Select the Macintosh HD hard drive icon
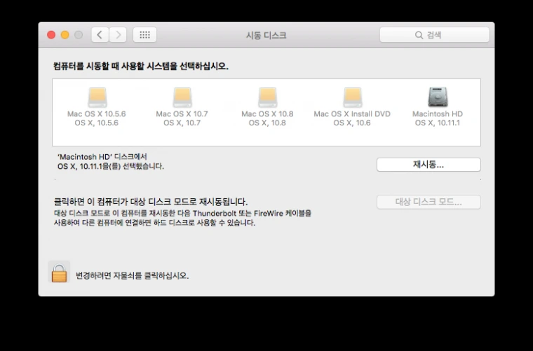The height and width of the screenshot is (351, 533). (438, 97)
